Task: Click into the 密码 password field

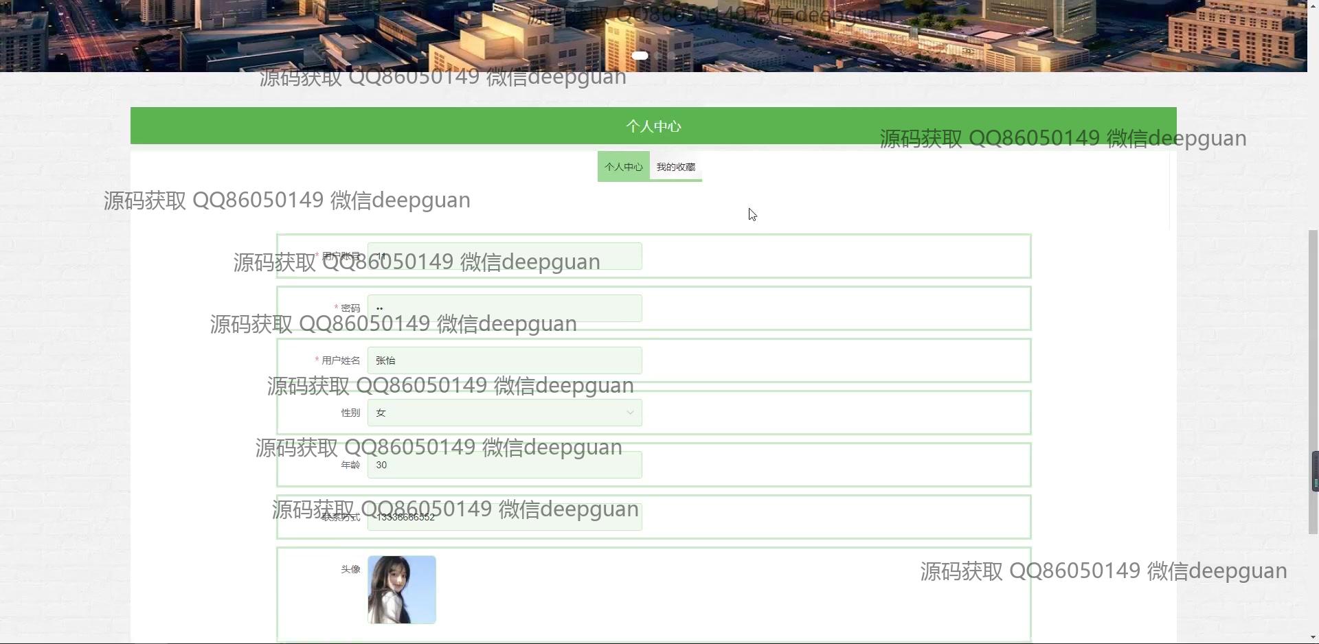Action: pyautogui.click(x=504, y=308)
